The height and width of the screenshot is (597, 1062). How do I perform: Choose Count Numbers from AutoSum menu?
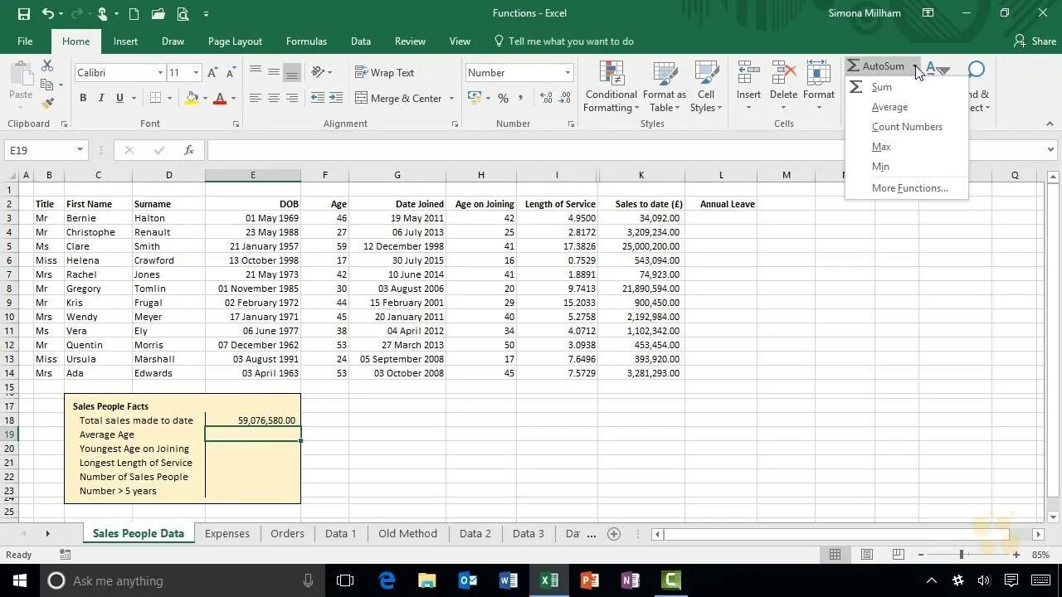(906, 127)
